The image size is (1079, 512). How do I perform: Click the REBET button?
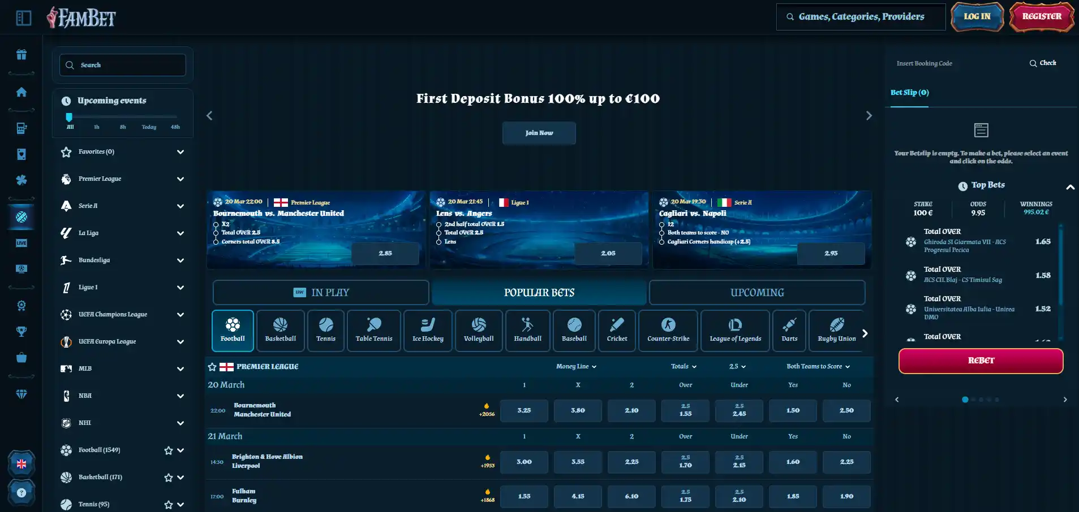coord(981,361)
